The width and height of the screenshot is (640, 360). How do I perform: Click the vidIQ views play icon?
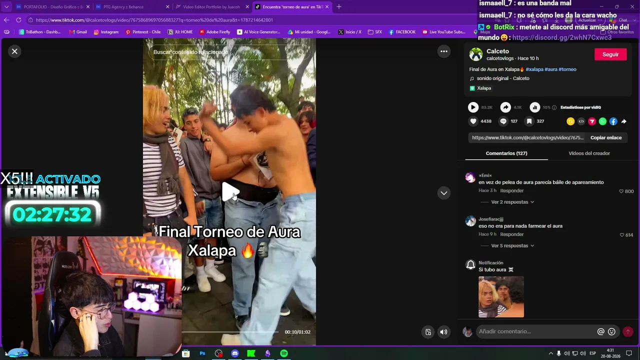tap(473, 107)
